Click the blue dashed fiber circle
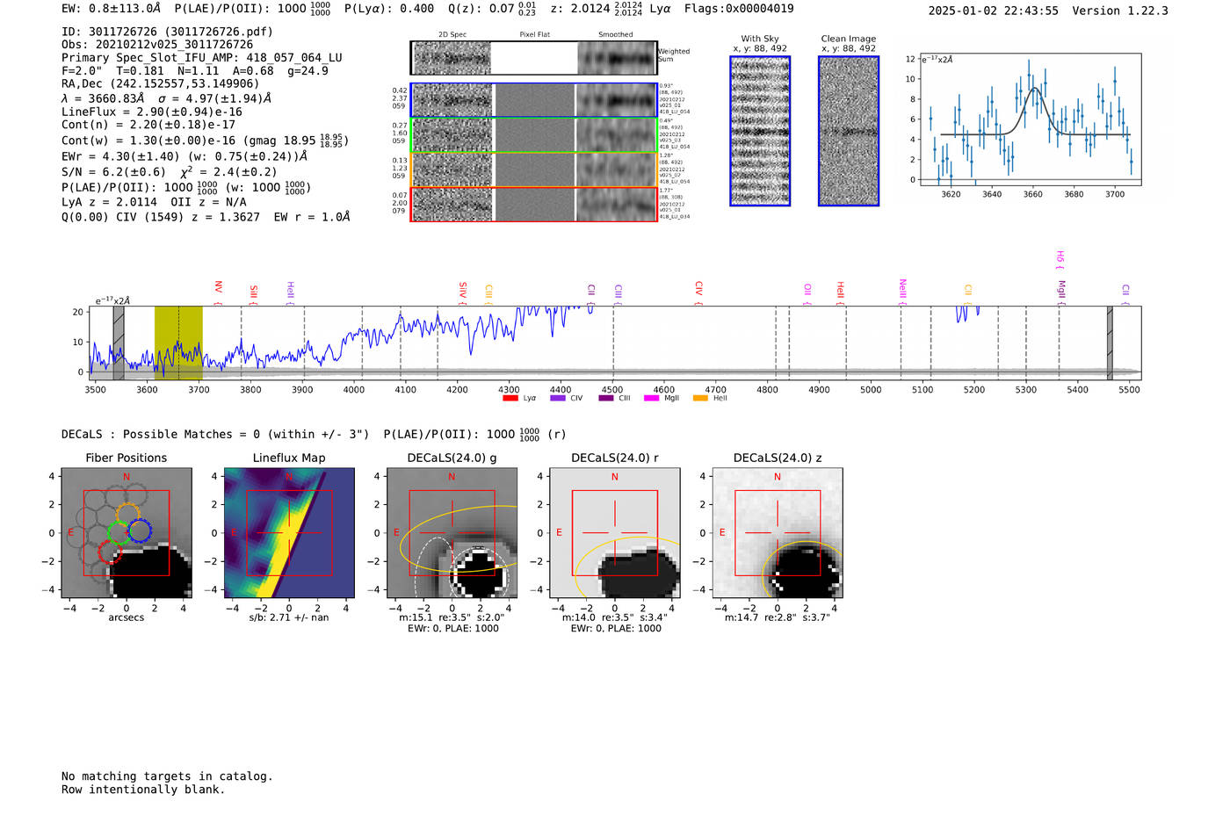Screen dimensions: 1230x837 coord(140,530)
